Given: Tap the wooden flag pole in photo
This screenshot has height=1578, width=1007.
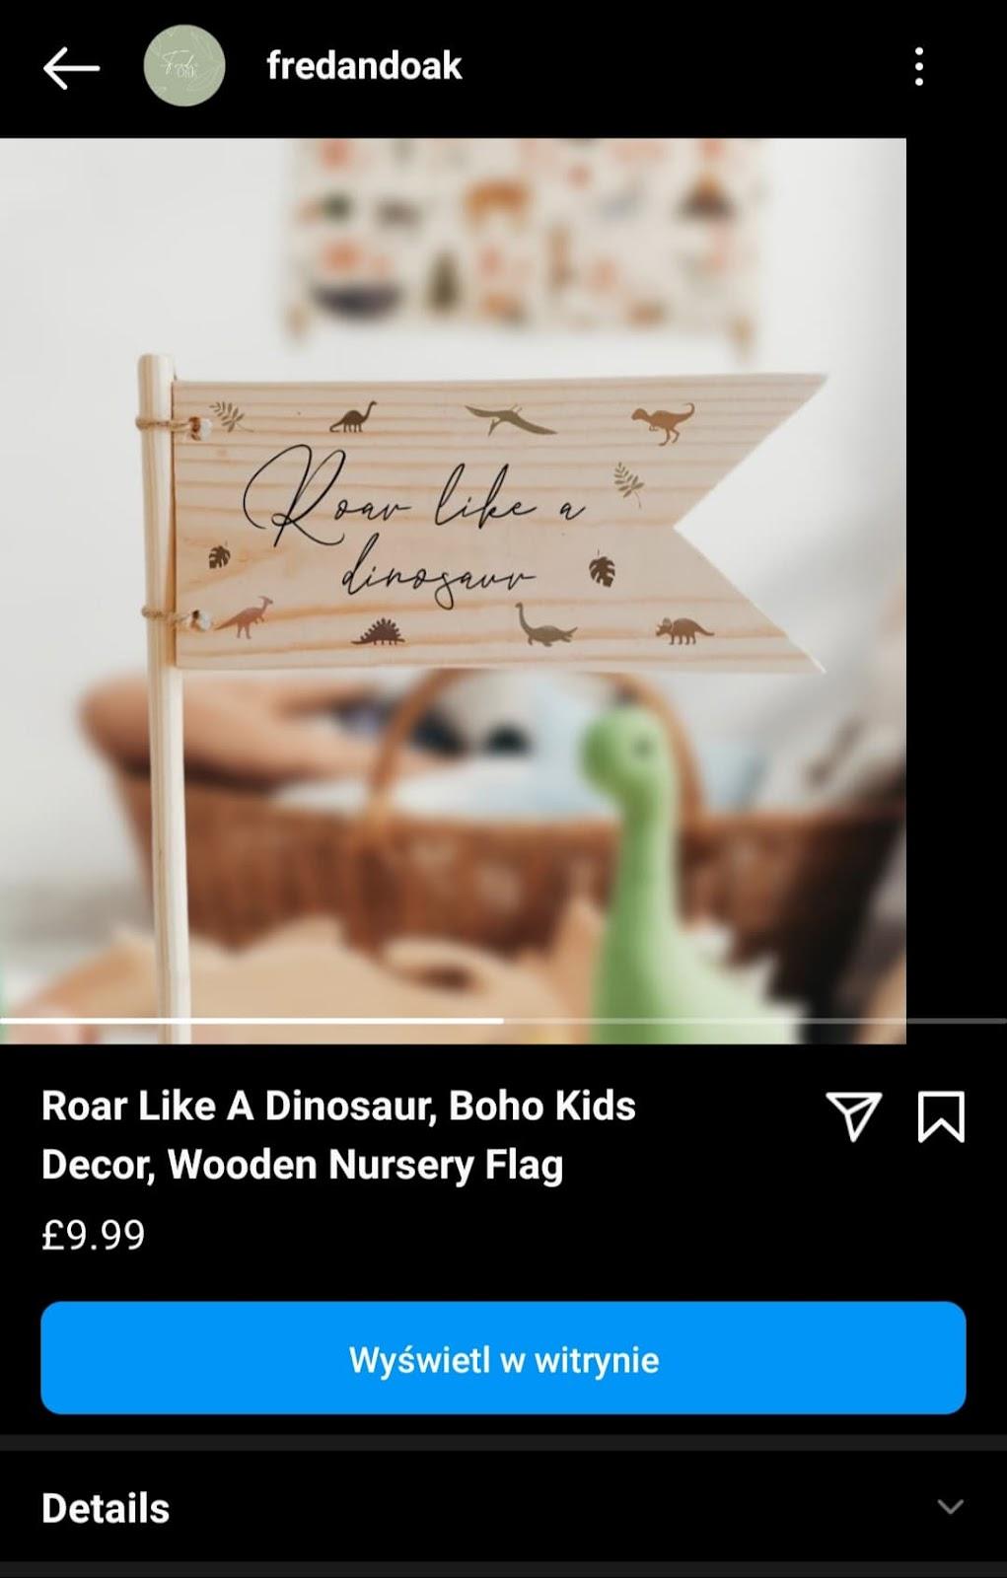Looking at the screenshot, I should pos(163,698).
